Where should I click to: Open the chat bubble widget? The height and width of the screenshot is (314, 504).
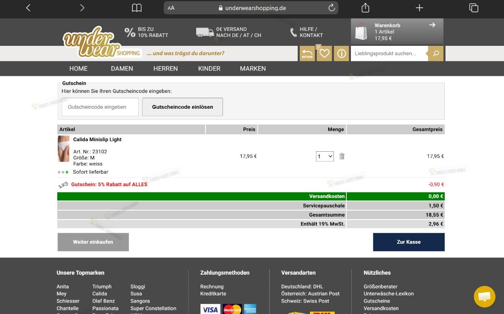(485, 297)
